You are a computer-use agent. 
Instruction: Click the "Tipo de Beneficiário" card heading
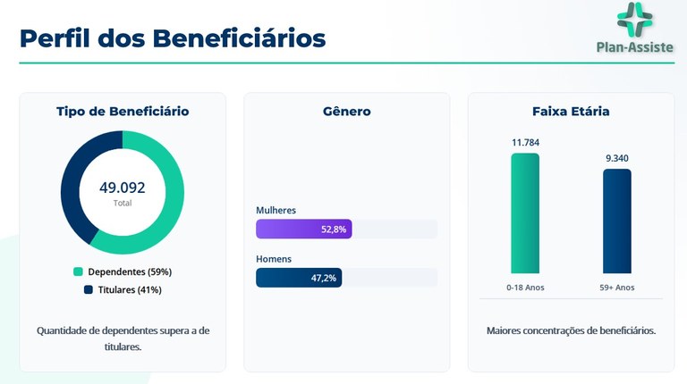[x=123, y=112]
